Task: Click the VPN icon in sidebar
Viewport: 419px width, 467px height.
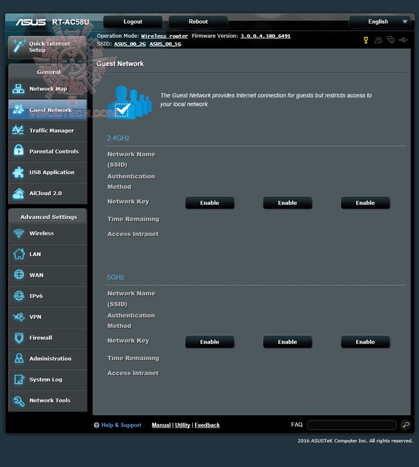Action: click(x=19, y=317)
